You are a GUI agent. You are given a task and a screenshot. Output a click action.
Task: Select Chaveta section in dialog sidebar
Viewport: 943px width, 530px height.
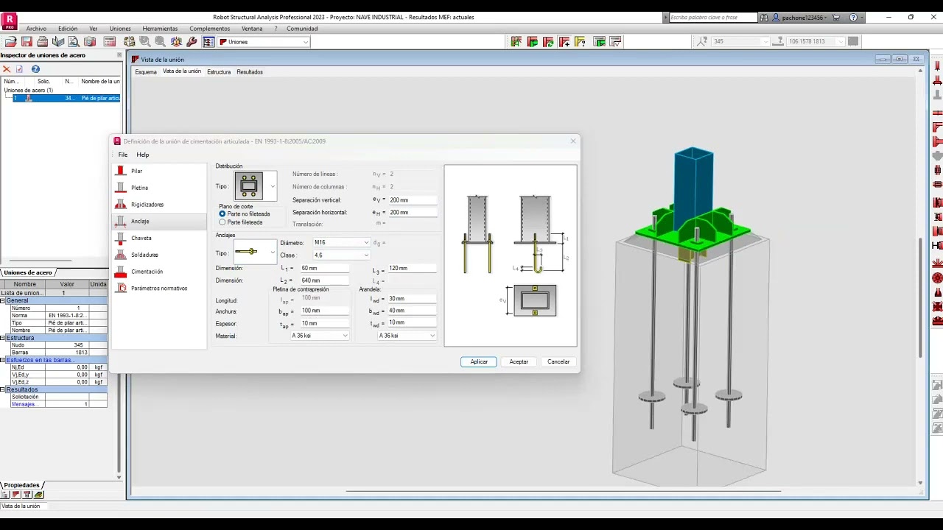(x=159, y=238)
